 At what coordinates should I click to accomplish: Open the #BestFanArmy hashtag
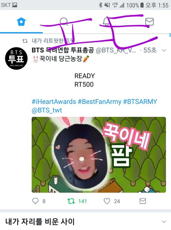coord(99,101)
